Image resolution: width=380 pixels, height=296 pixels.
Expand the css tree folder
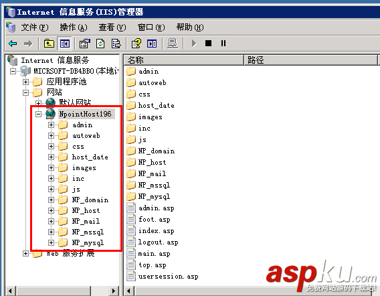(51, 146)
